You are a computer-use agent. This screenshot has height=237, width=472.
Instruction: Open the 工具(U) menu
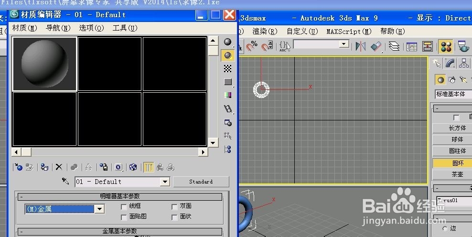point(125,28)
